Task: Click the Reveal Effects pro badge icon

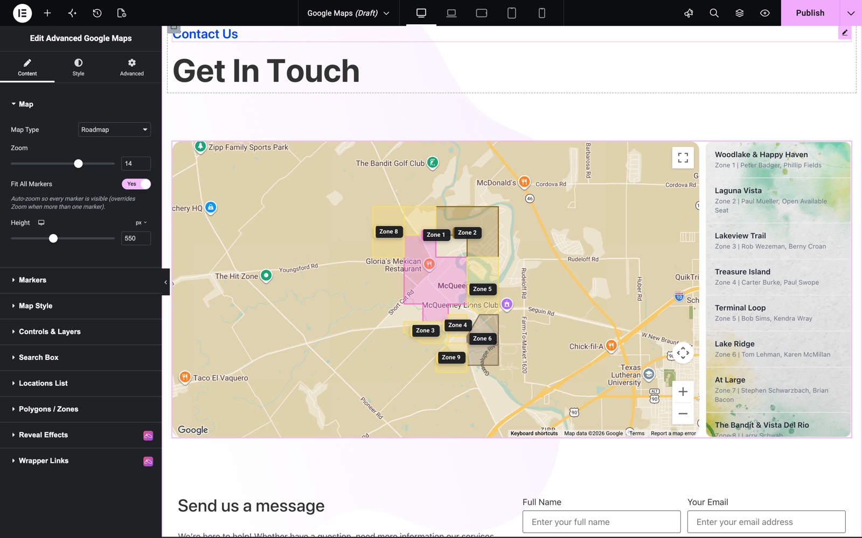Action: click(148, 435)
